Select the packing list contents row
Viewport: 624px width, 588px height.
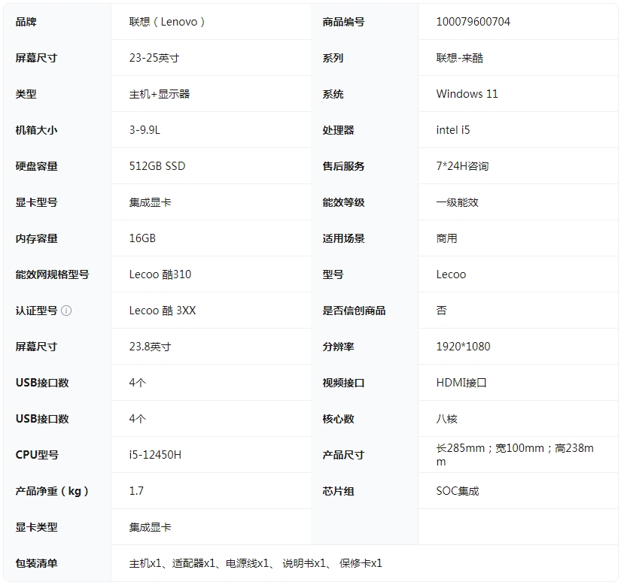pyautogui.click(x=256, y=563)
